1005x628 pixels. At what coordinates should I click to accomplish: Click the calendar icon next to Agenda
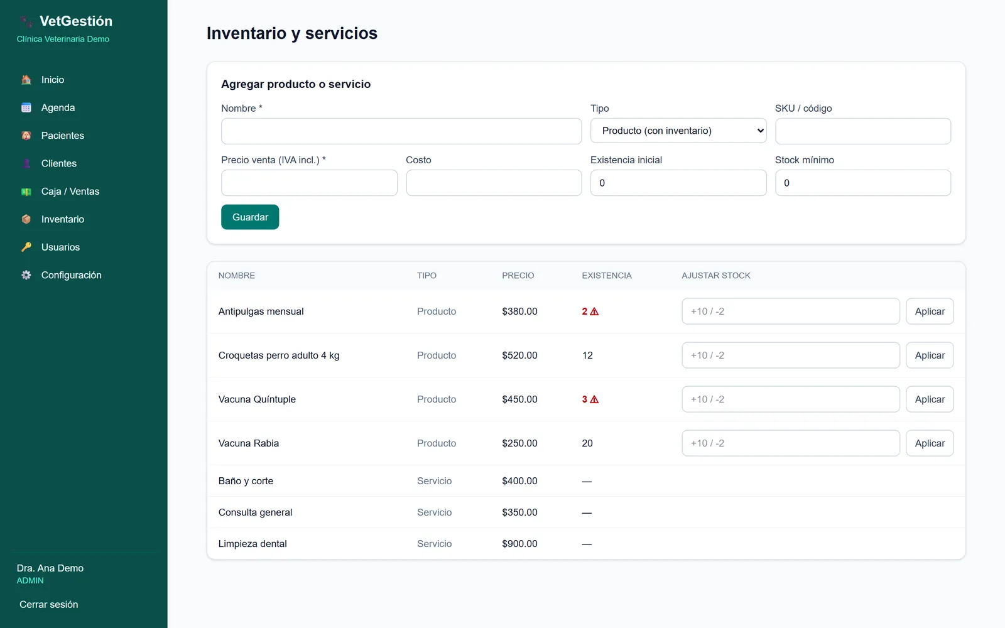[26, 107]
